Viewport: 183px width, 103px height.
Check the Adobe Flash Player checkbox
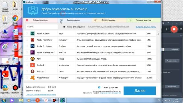pos(27,40)
